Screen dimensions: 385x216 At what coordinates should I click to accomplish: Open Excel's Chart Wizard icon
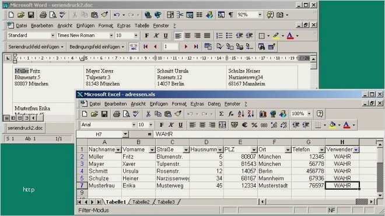coord(263,114)
